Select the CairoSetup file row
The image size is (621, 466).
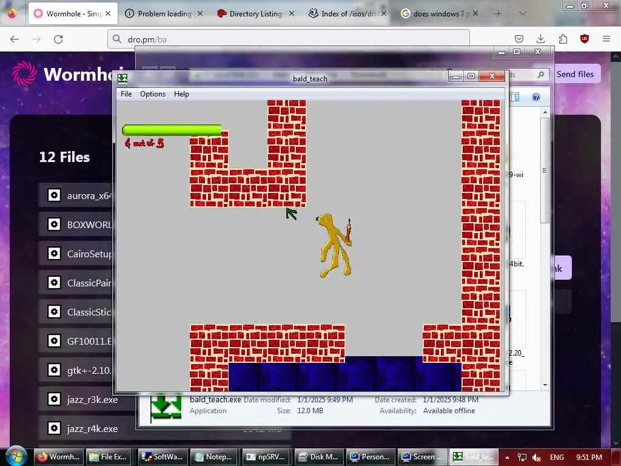(x=76, y=254)
